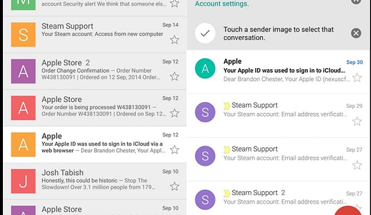Viewport: 371px width, 215px height.
Task: Star the Steam Support Sep 14 email
Action: [174, 40]
